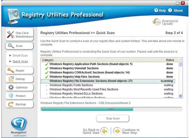Select the Smart Scan option
192x138 pixels.
point(20,56)
